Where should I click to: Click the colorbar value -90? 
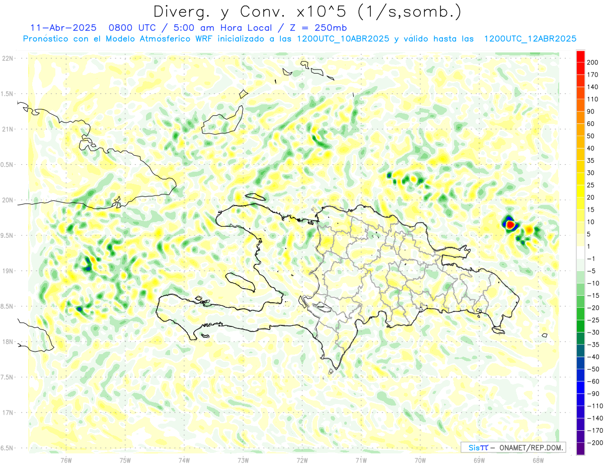pos(593,393)
